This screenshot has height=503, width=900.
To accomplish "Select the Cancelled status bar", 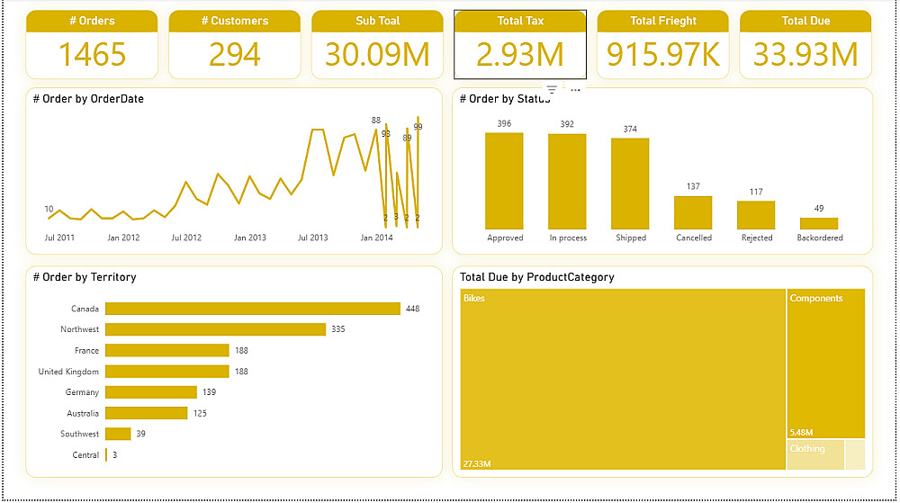I will coord(693,212).
